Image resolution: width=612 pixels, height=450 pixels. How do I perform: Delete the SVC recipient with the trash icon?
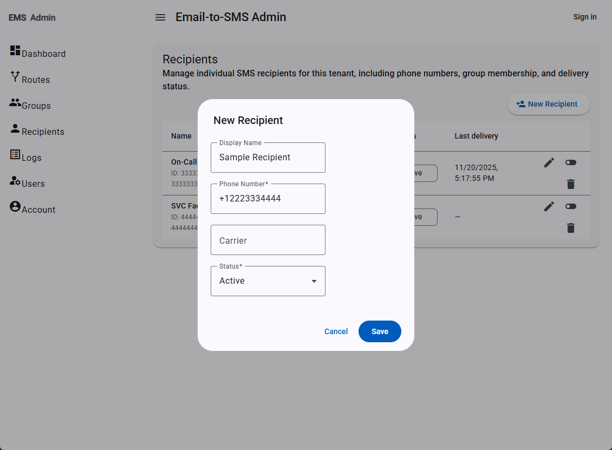click(x=571, y=228)
